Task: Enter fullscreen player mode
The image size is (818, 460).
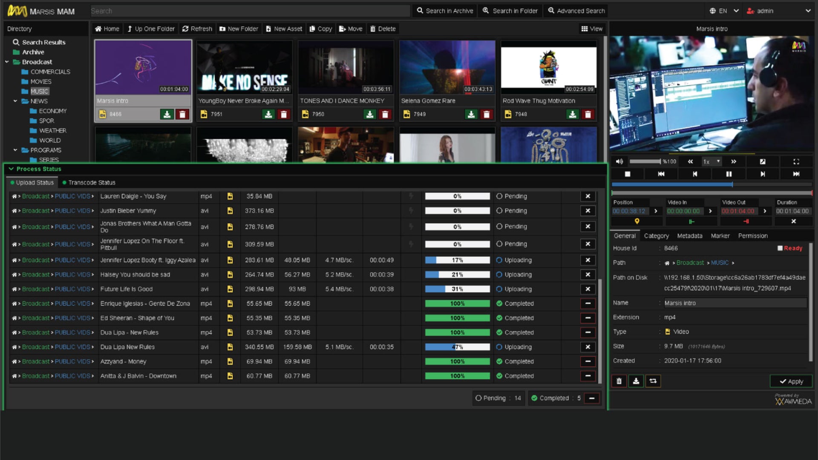Action: click(x=796, y=161)
